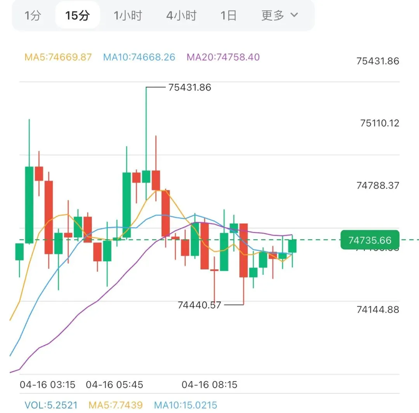Open the 更多 timeframe dropdown
This screenshot has height=413, width=419.
pyautogui.click(x=279, y=16)
